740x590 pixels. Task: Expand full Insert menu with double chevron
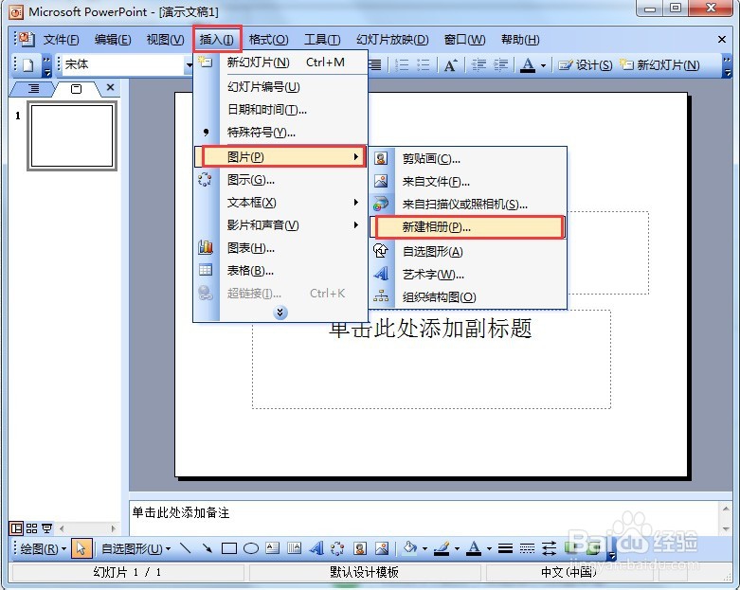[x=280, y=313]
